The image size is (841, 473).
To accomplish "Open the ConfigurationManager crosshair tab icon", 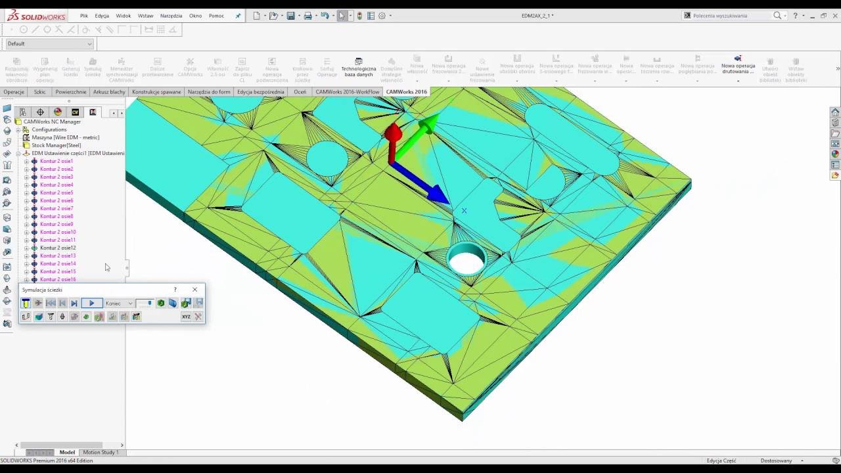I will click(40, 112).
